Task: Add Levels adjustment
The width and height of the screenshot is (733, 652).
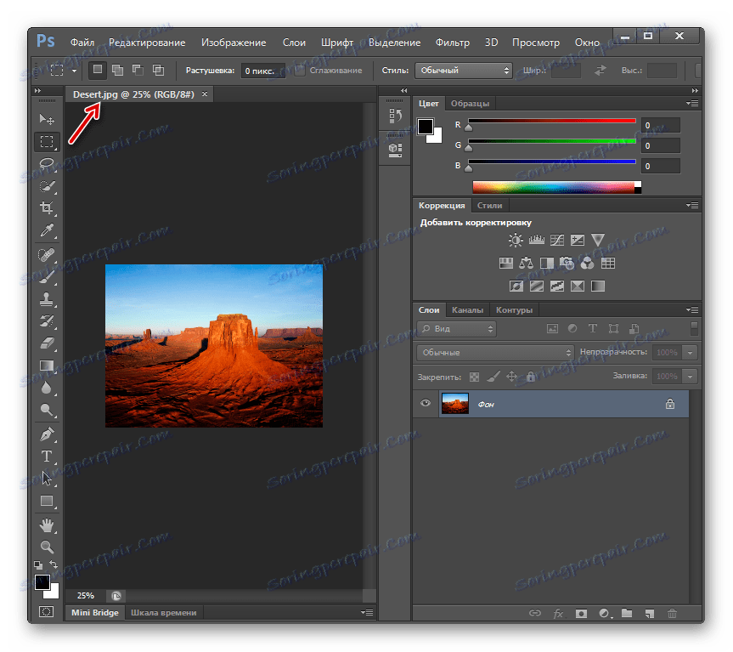Action: [536, 241]
